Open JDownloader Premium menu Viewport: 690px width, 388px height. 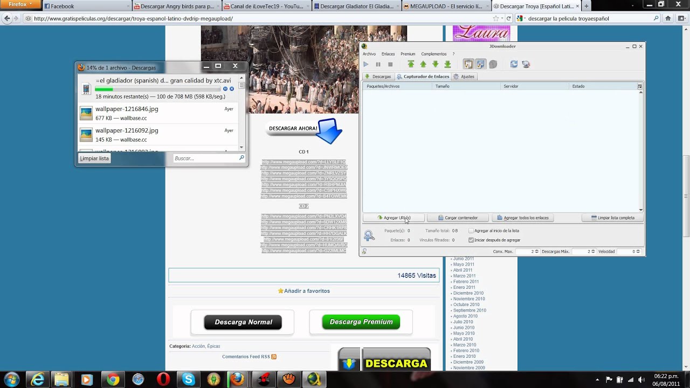tap(408, 54)
